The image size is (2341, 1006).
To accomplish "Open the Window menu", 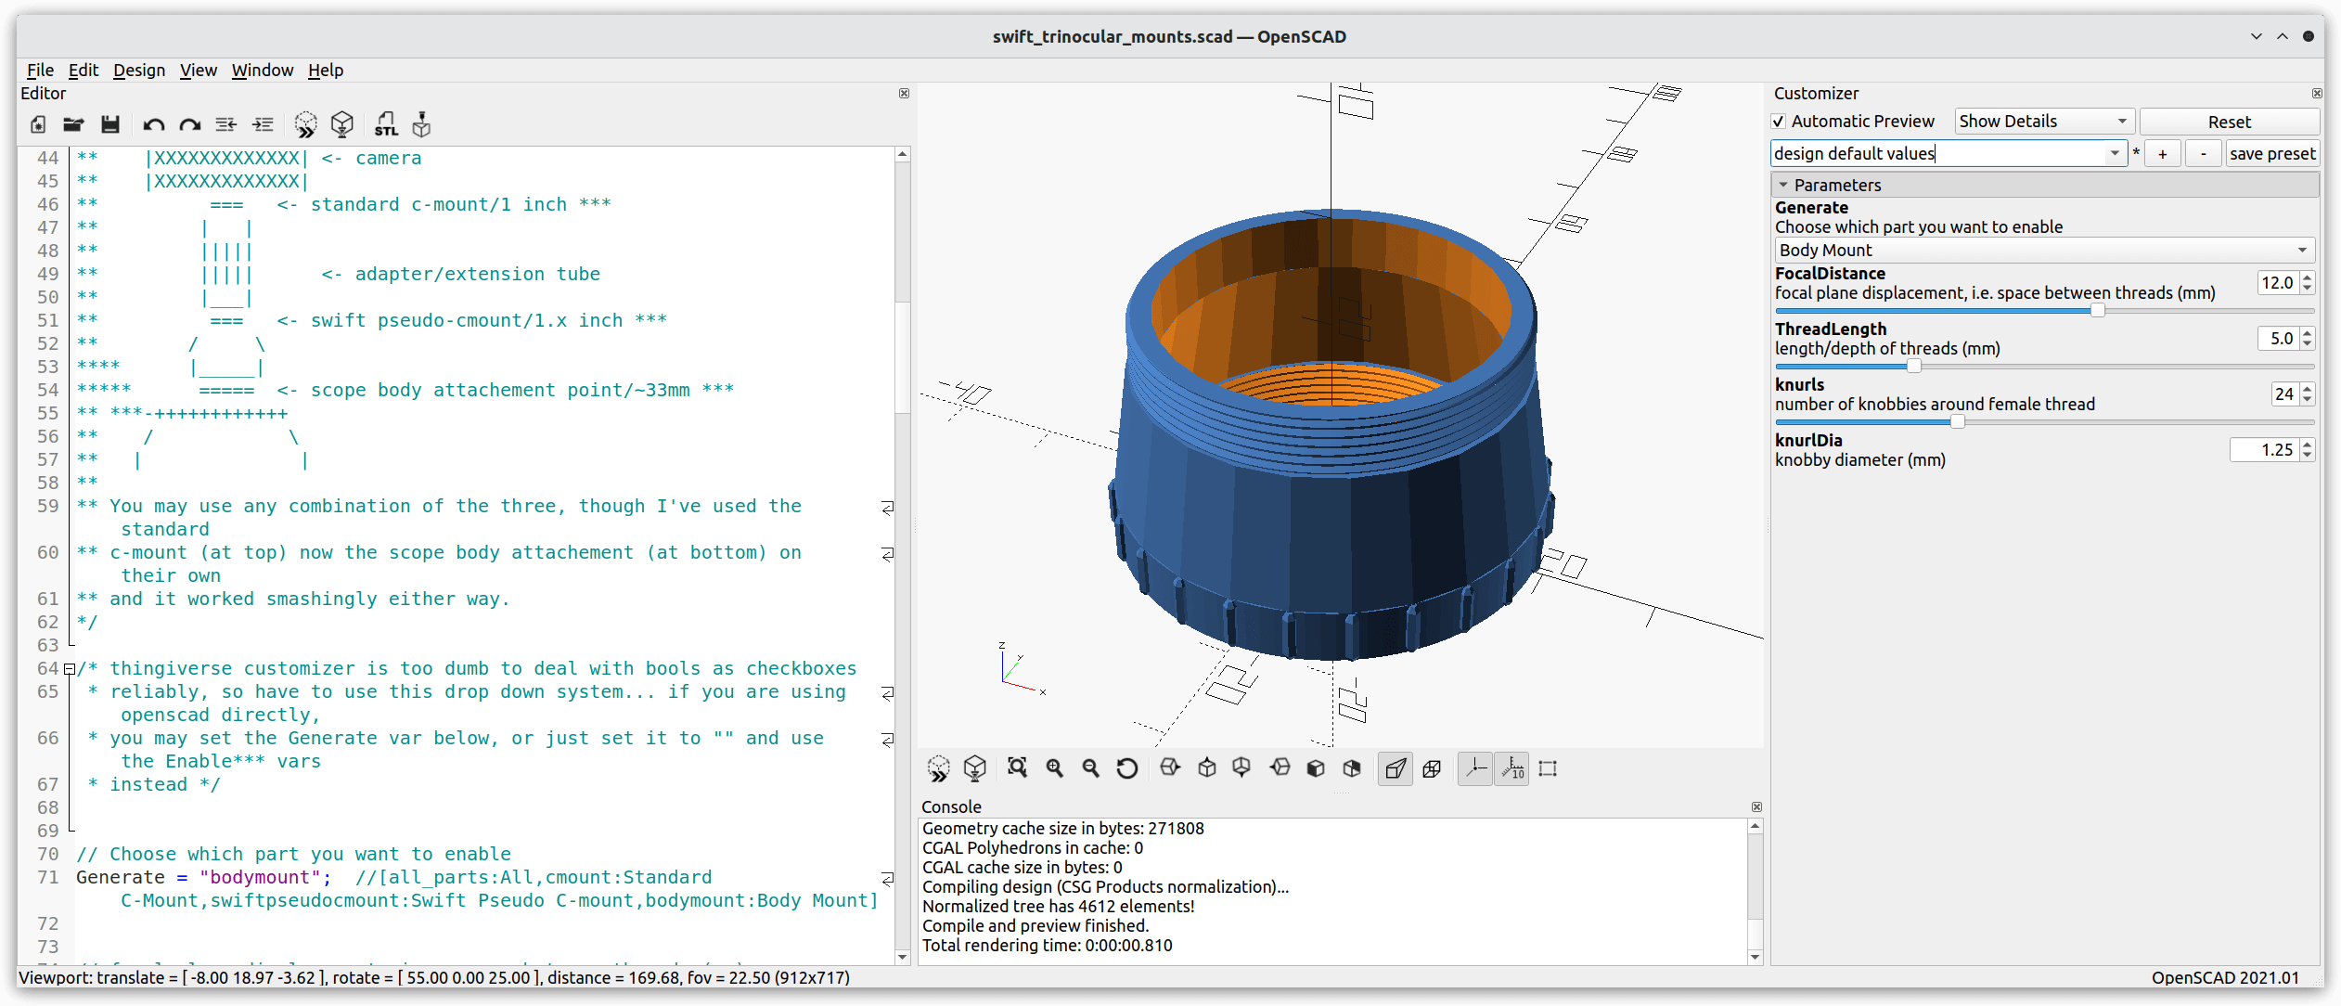I will point(262,71).
